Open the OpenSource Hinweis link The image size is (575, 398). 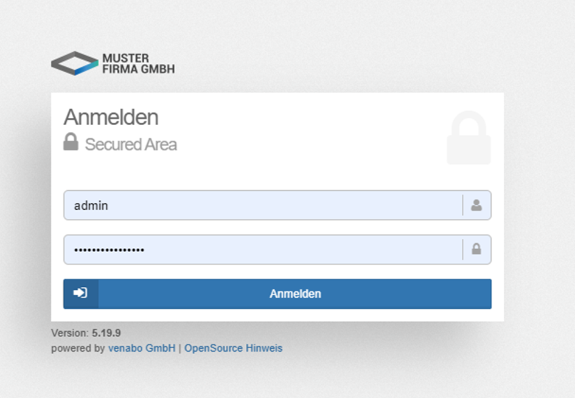pos(233,348)
